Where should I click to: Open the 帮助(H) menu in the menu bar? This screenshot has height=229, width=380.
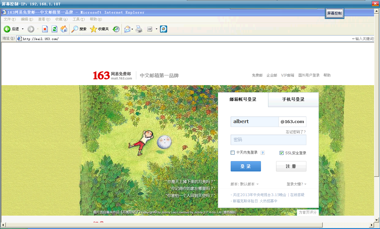click(96, 19)
